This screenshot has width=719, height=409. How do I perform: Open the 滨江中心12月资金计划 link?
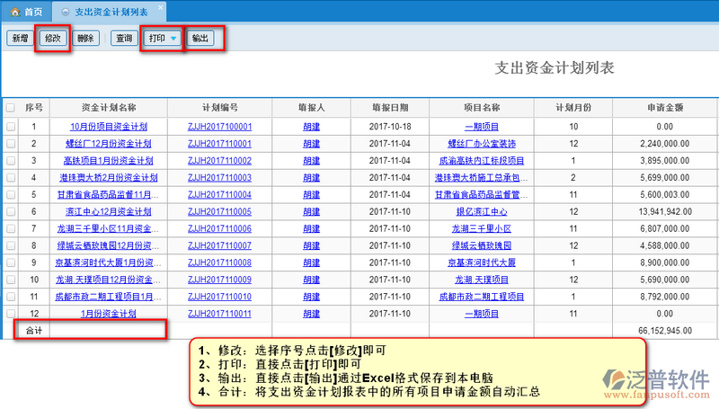109,211
